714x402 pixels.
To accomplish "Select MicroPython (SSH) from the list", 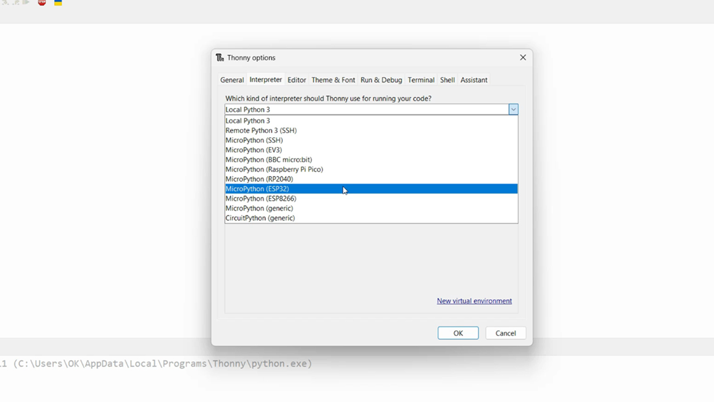I will pyautogui.click(x=371, y=140).
